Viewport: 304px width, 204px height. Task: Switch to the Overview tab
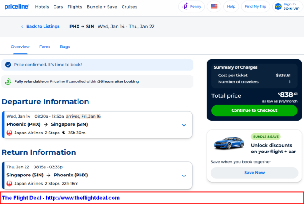click(20, 47)
